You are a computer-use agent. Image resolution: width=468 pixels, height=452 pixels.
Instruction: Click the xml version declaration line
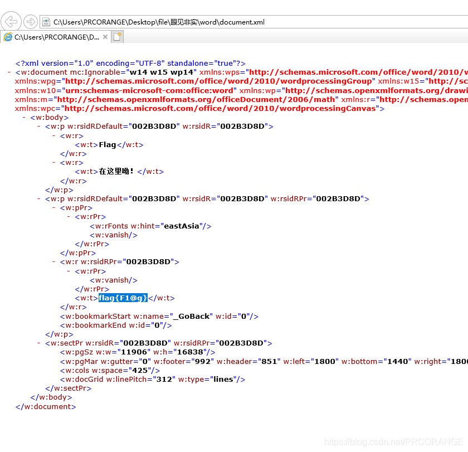coord(130,64)
